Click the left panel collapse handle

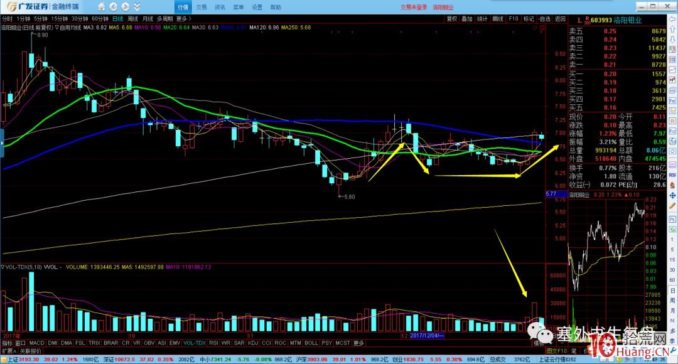click(2, 142)
